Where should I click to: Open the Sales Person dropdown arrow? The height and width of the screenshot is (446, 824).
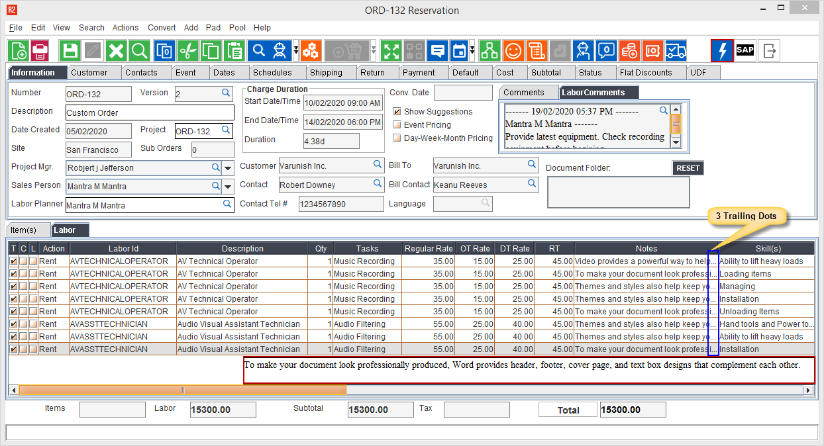[x=229, y=187]
